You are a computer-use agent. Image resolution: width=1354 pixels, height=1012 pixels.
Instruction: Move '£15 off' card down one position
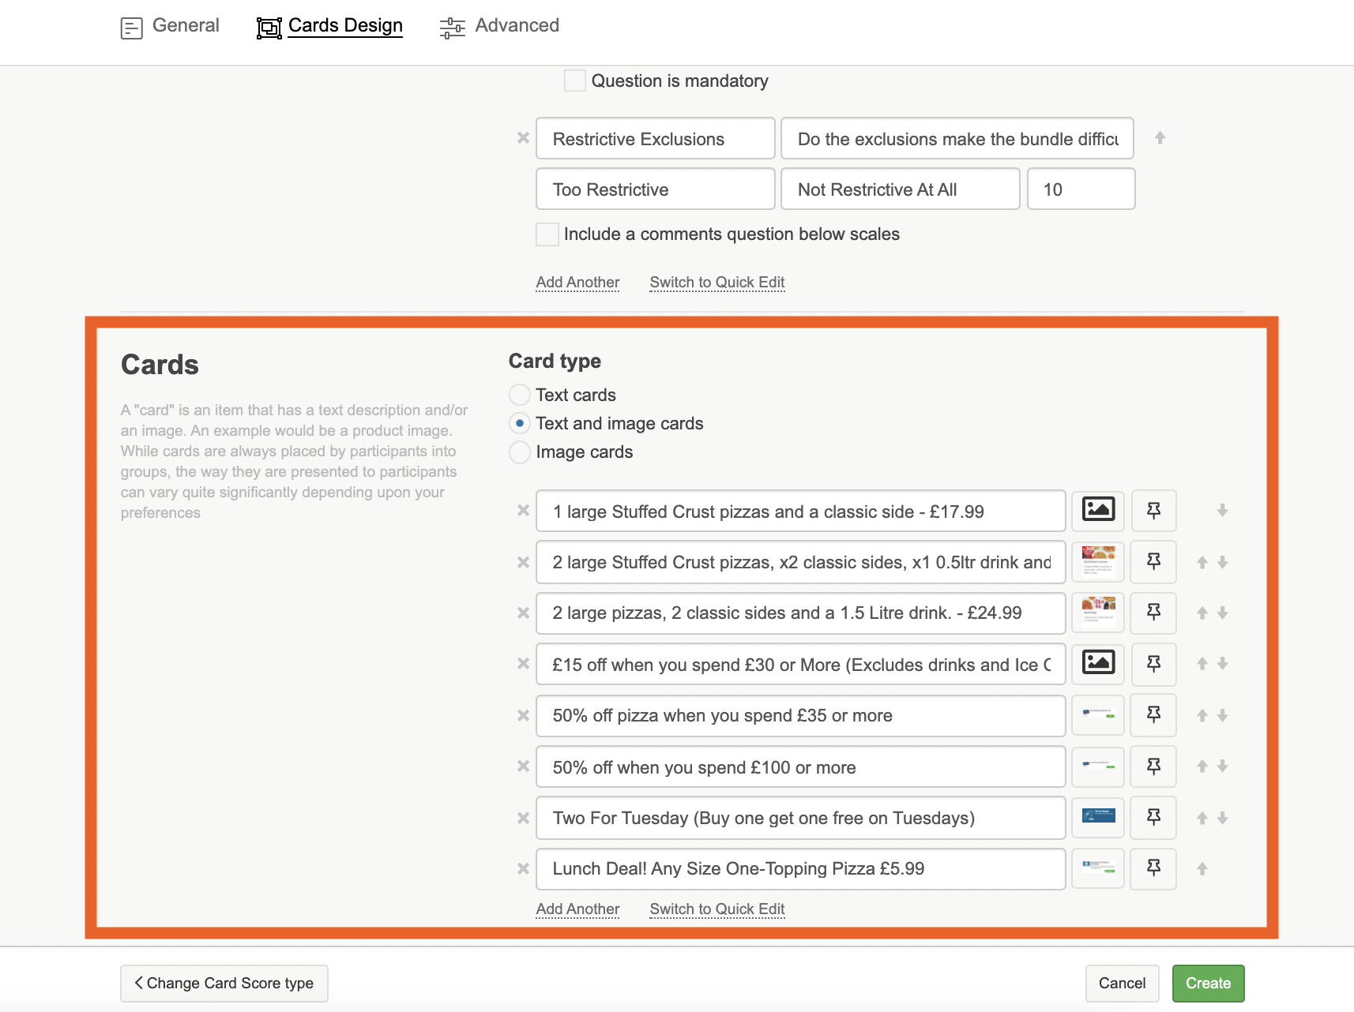click(1222, 664)
